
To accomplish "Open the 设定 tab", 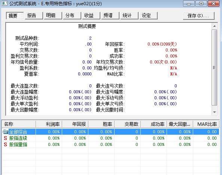I will pos(149,16).
